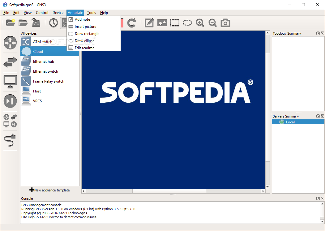Image resolution: width=325 pixels, height=231 pixels.
Task: Click the console scrollbar up arrow
Action: click(322, 204)
